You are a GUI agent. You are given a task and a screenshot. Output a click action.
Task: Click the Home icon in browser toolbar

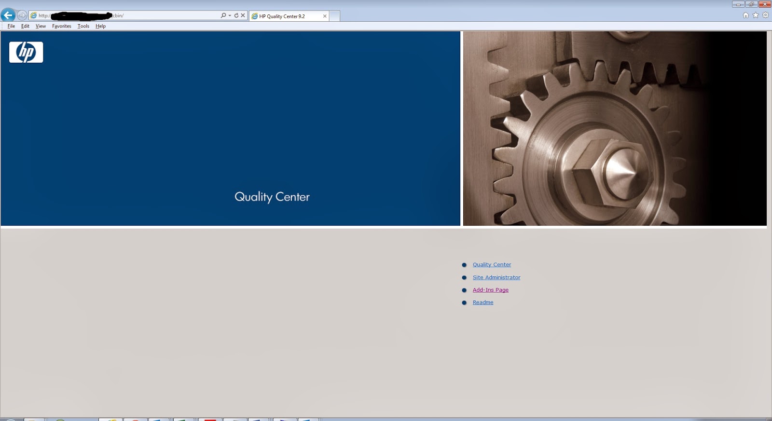(x=746, y=15)
